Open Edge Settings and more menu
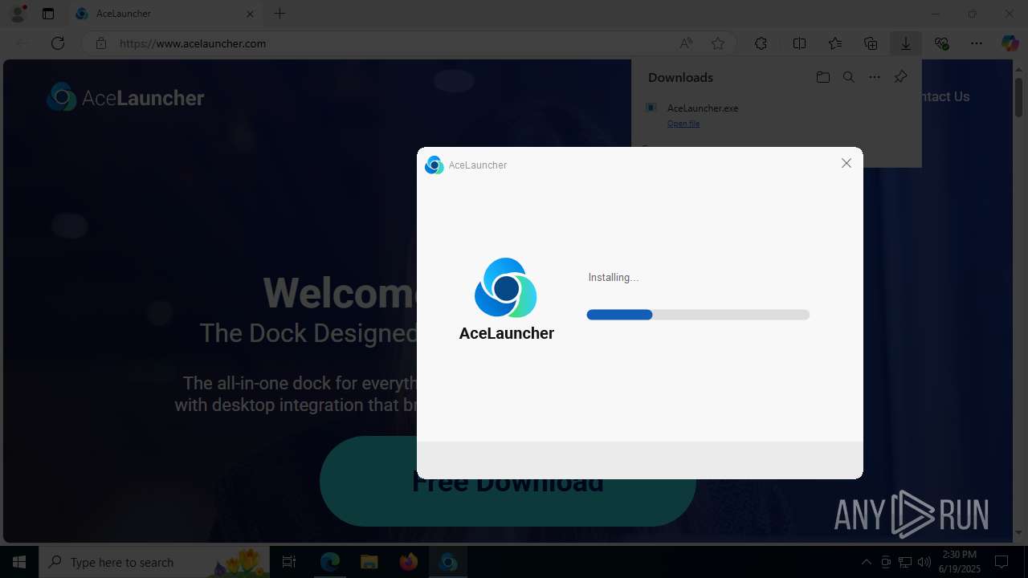The width and height of the screenshot is (1028, 578). (977, 43)
